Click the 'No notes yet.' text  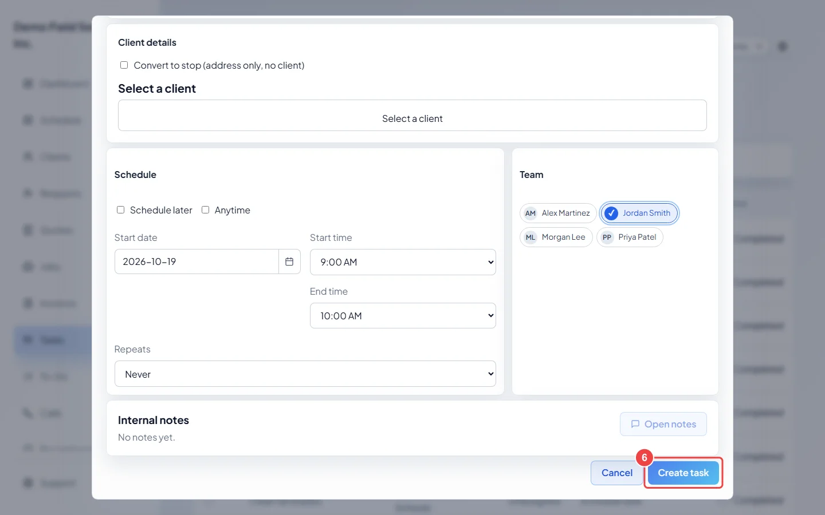pyautogui.click(x=147, y=438)
